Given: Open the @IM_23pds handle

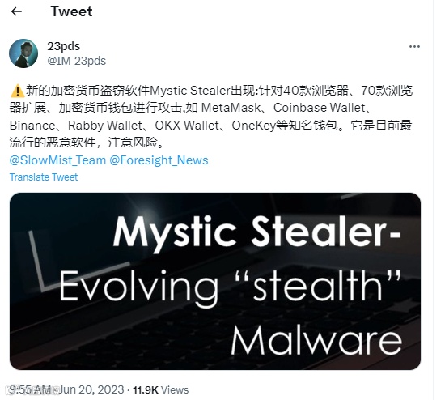Looking at the screenshot, I should click(76, 61).
